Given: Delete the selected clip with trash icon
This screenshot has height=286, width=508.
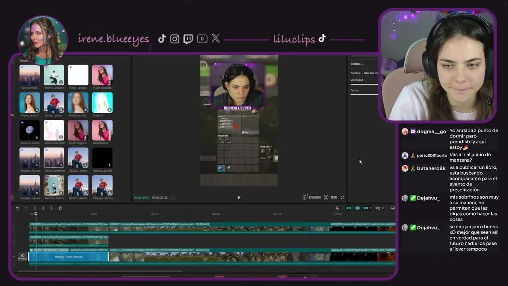Looking at the screenshot, I should click(60, 208).
